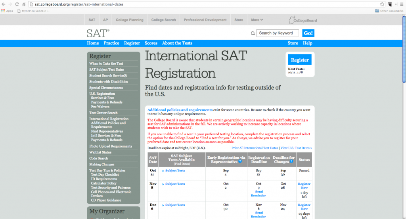
Task: Click the Go! search button
Action: 308,33
